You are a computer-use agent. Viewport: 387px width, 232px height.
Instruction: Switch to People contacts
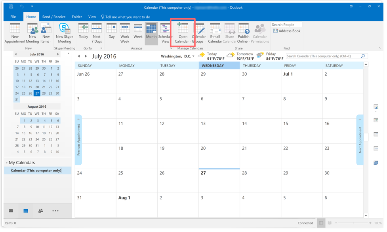pyautogui.click(x=40, y=211)
